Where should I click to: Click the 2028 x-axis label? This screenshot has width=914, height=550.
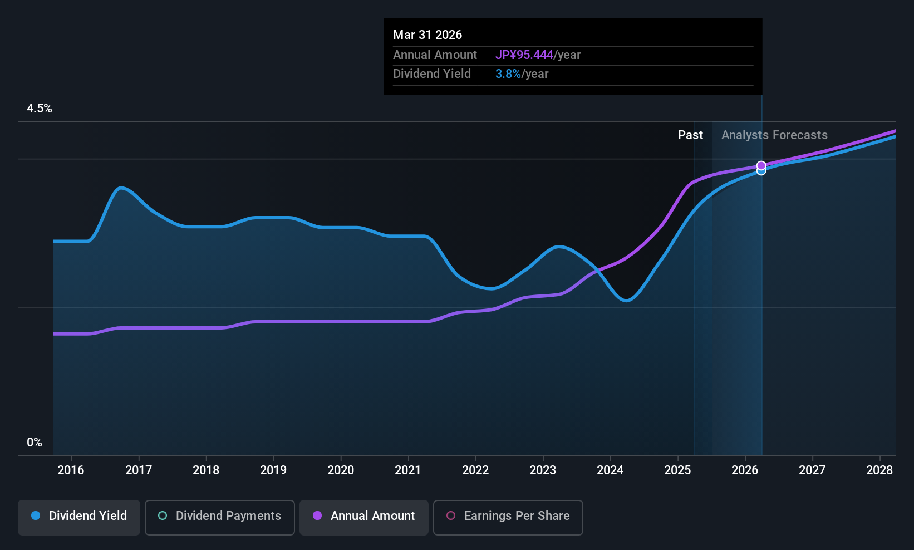tap(879, 470)
